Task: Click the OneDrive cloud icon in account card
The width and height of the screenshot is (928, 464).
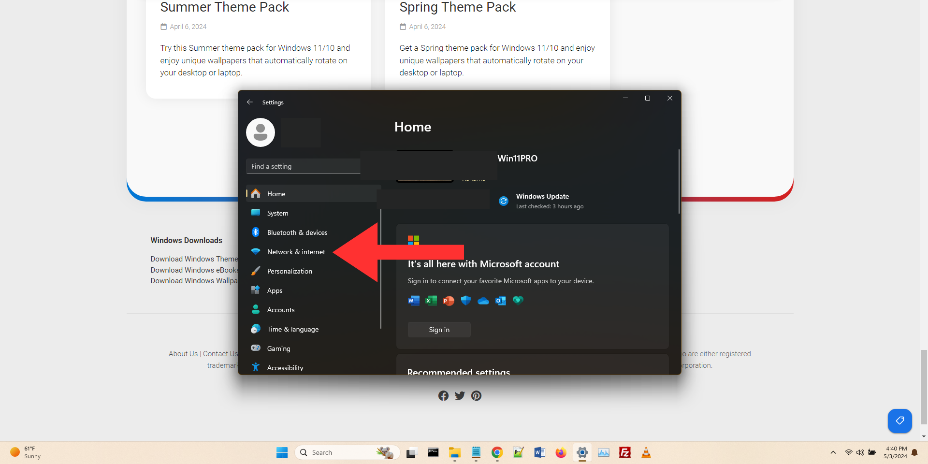Action: click(x=483, y=301)
